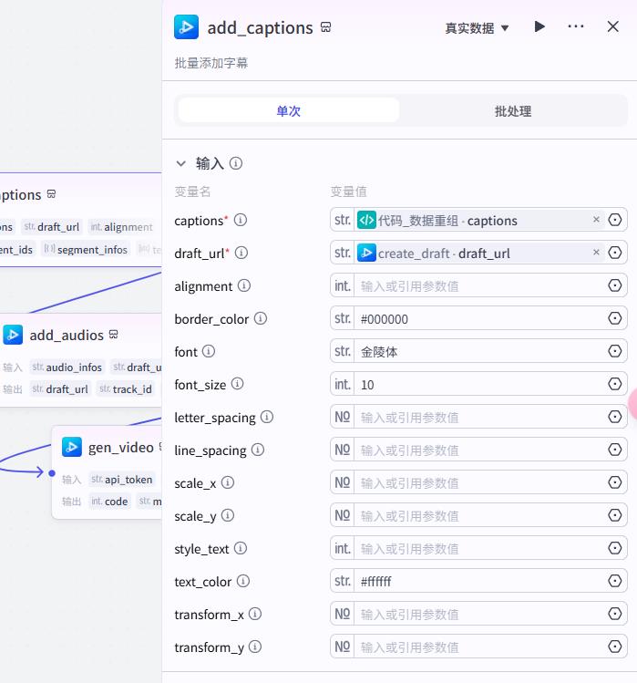Image resolution: width=637 pixels, height=683 pixels.
Task: Open reference picker for alignment field
Action: click(x=615, y=285)
